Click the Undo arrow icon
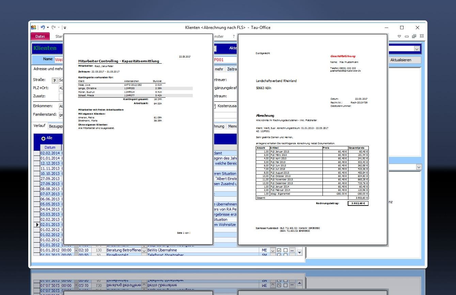This screenshot has width=456, height=295. pyautogui.click(x=43, y=28)
